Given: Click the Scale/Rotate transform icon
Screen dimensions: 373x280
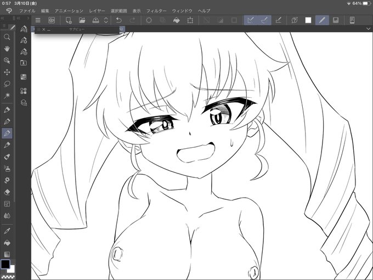Looking at the screenshot, I should [x=190, y=20].
